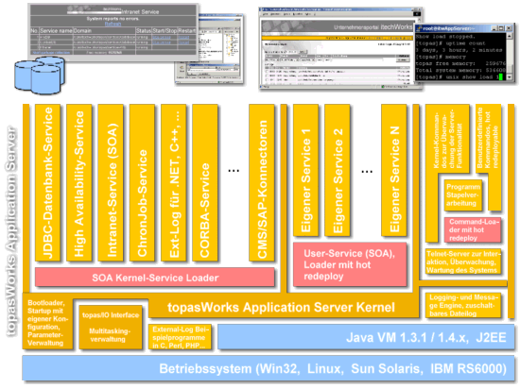Screen dimensions: 520x388
Task: Select the CORBA-Service block
Action: tap(205, 182)
